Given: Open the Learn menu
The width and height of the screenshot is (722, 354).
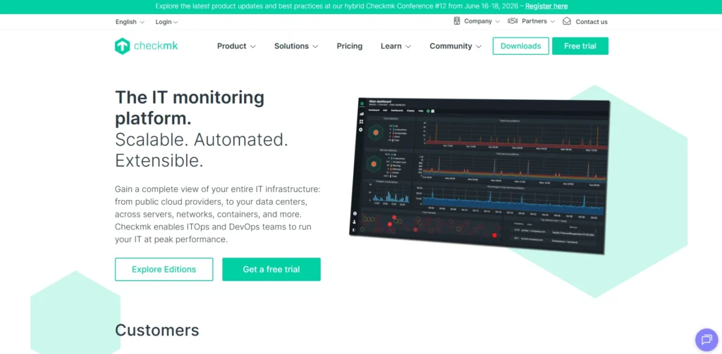Looking at the screenshot, I should click(x=396, y=46).
